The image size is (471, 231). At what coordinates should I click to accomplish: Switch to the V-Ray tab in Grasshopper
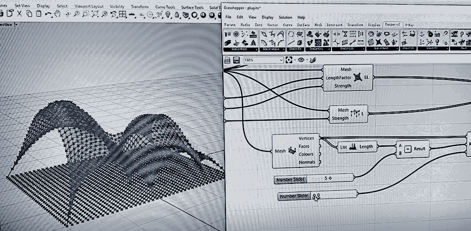[x=409, y=25]
